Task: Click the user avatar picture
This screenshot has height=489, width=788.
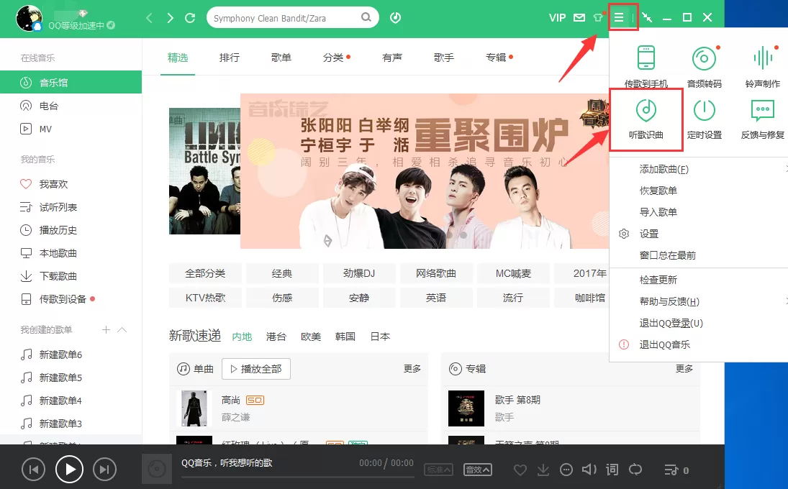Action: pos(29,18)
